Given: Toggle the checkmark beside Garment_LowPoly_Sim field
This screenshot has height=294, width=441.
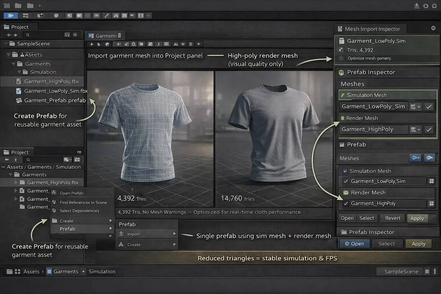Looking at the screenshot, I should [x=429, y=107].
